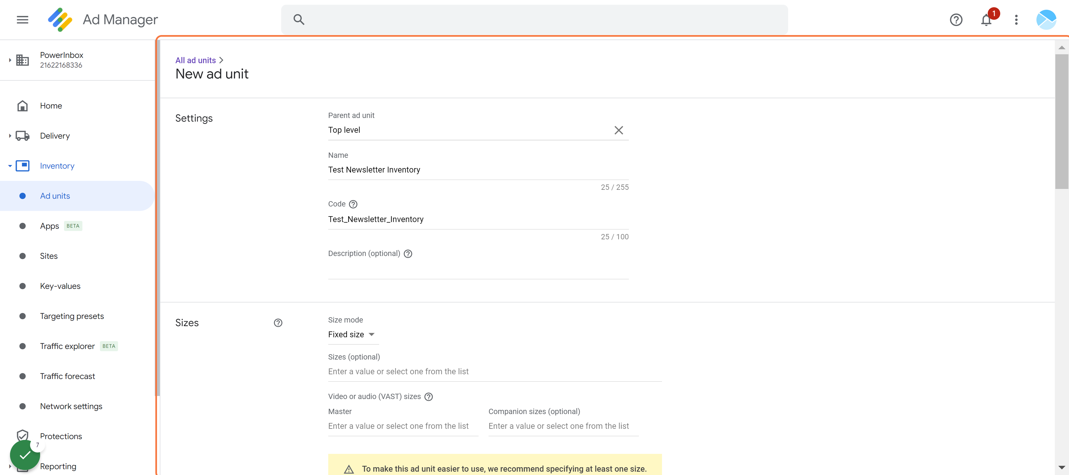Screen dimensions: 1069x475
Task: Click the Description input field
Action: tap(478, 270)
